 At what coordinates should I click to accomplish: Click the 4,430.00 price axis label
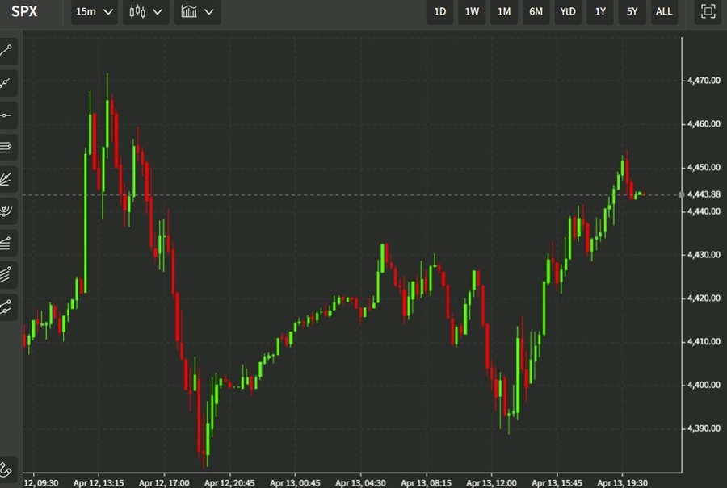(x=704, y=255)
